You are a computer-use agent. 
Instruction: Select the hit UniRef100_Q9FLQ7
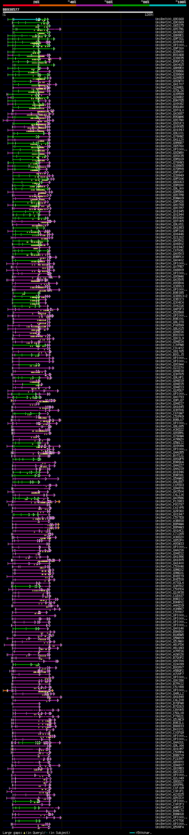point(170,400)
